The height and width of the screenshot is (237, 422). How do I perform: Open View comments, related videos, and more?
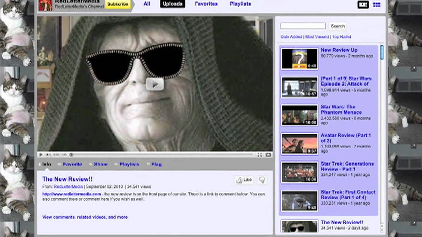tap(85, 217)
